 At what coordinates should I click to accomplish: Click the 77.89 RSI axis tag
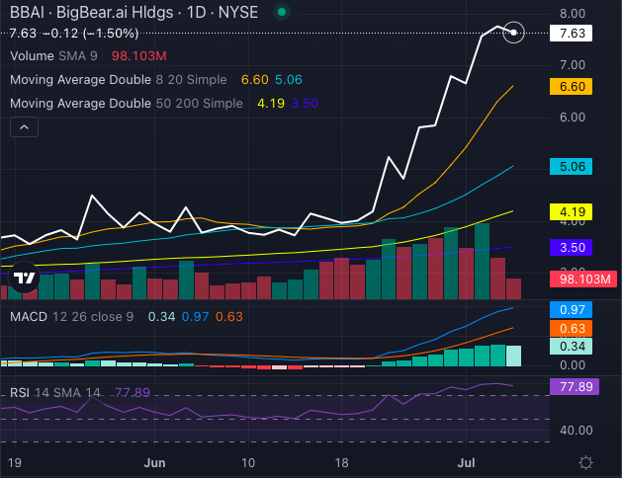(x=574, y=386)
